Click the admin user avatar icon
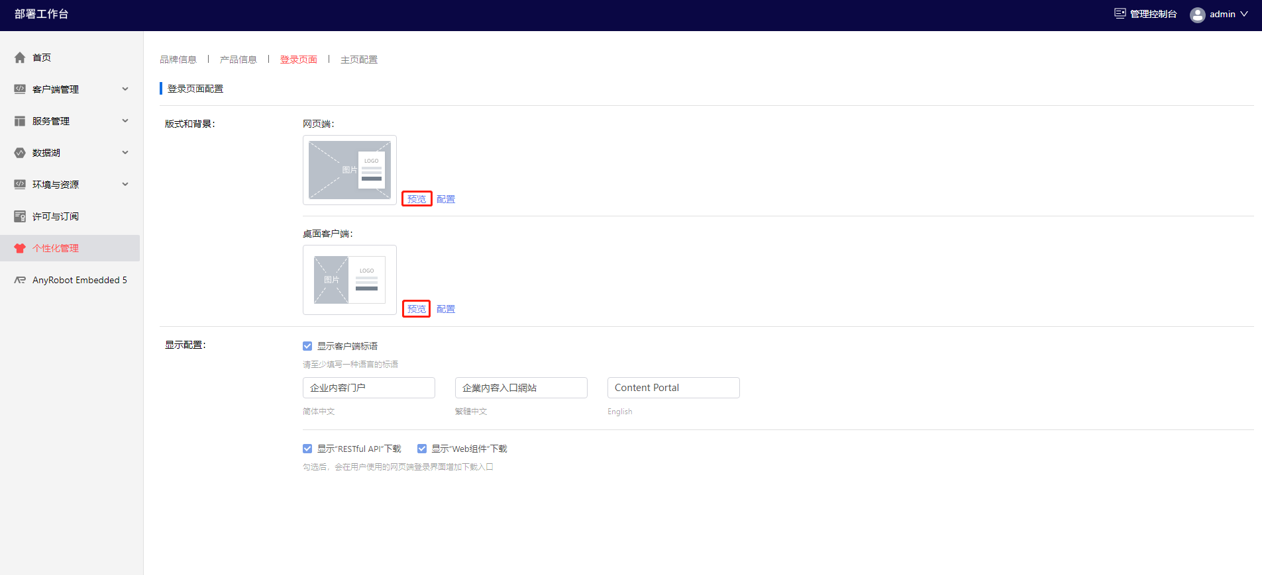 tap(1197, 15)
